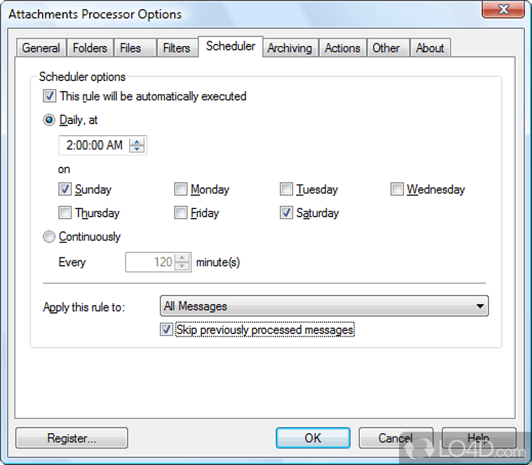Open the Filters tab
532x465 pixels.
click(x=176, y=48)
